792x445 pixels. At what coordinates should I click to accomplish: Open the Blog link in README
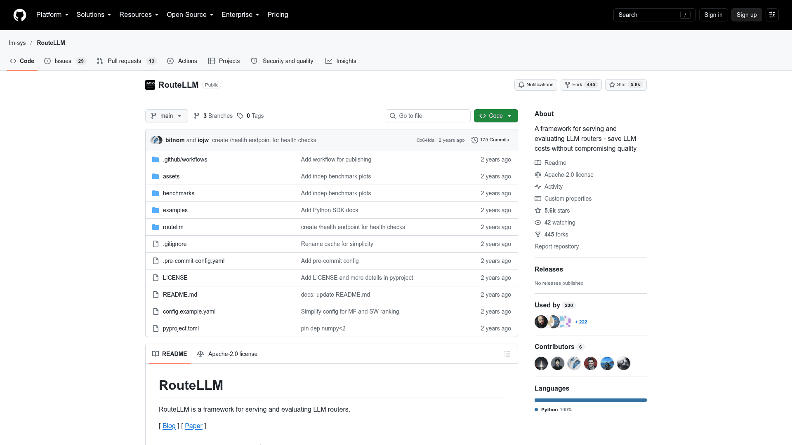point(169,426)
